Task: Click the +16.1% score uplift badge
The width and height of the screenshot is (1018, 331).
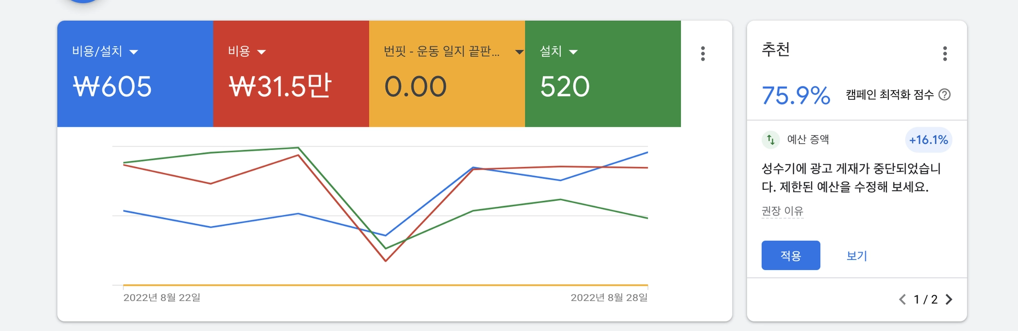Action: pos(928,140)
